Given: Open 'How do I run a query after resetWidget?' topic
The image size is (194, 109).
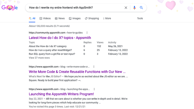Looking at the screenshot, I should 50,50.
